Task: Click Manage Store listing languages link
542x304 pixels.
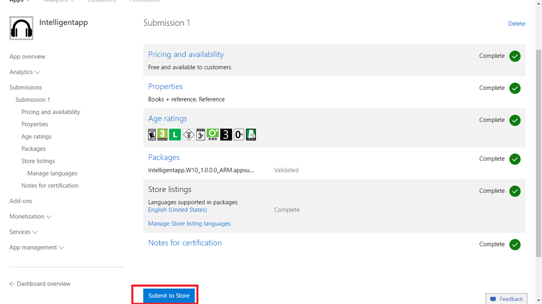Action: tap(189, 224)
